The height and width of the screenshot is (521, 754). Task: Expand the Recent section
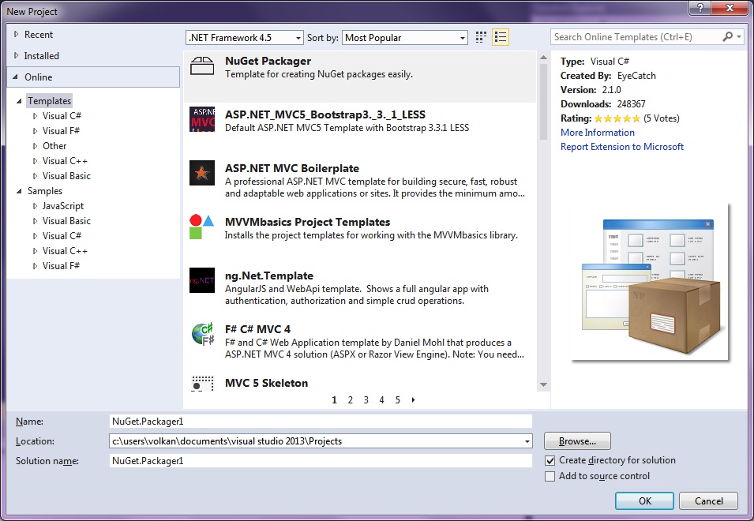[x=17, y=34]
